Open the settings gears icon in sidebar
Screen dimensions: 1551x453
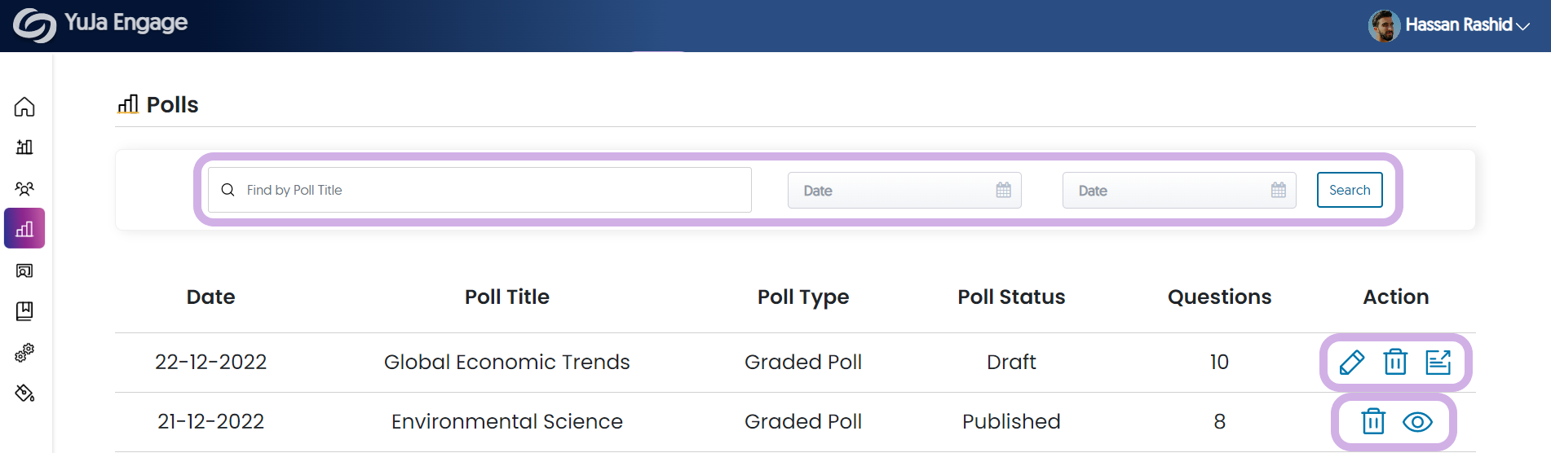(24, 353)
